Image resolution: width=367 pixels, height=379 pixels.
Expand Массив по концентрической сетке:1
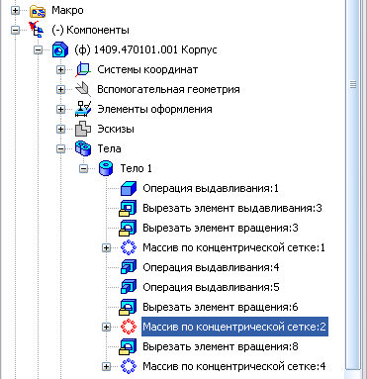[106, 248]
